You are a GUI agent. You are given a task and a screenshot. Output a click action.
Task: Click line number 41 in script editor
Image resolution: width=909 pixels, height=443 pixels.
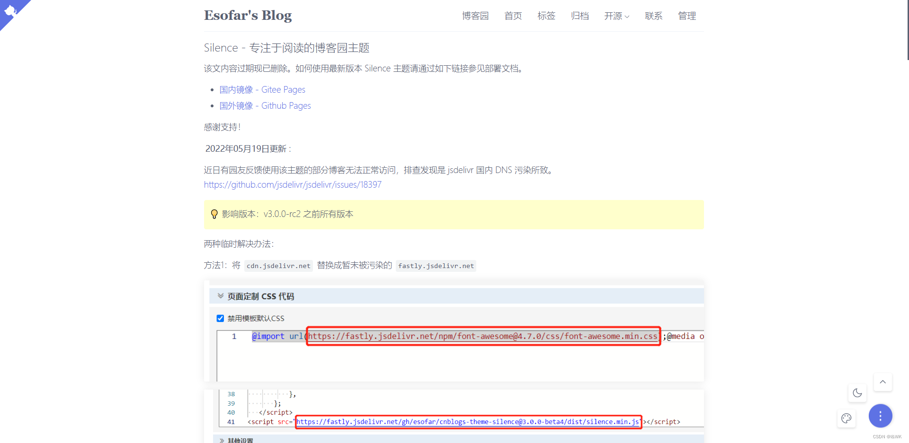(x=231, y=422)
